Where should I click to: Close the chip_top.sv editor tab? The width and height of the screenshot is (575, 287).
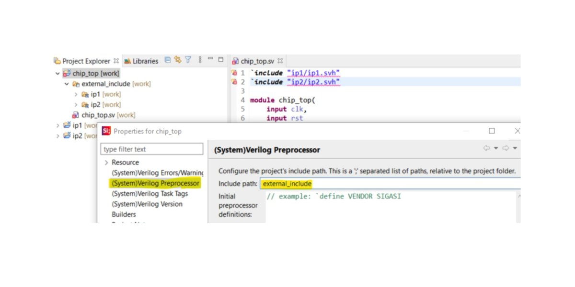click(280, 61)
